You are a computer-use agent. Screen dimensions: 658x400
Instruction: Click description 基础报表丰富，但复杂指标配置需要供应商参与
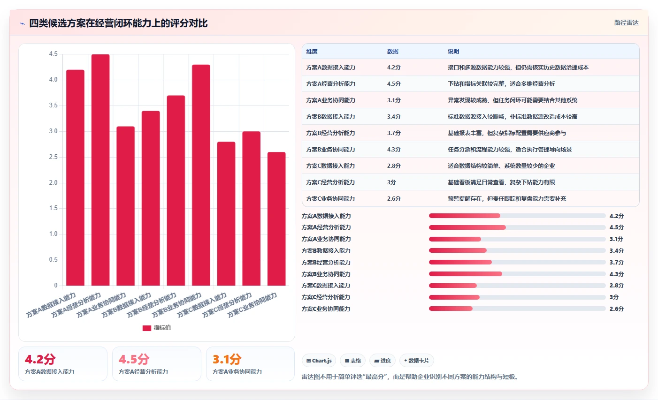(507, 133)
